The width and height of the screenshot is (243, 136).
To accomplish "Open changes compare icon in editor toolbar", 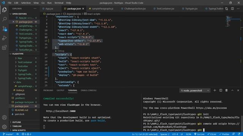I will coord(227,9).
